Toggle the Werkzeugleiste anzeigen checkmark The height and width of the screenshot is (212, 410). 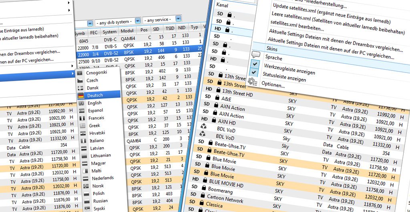point(255,64)
